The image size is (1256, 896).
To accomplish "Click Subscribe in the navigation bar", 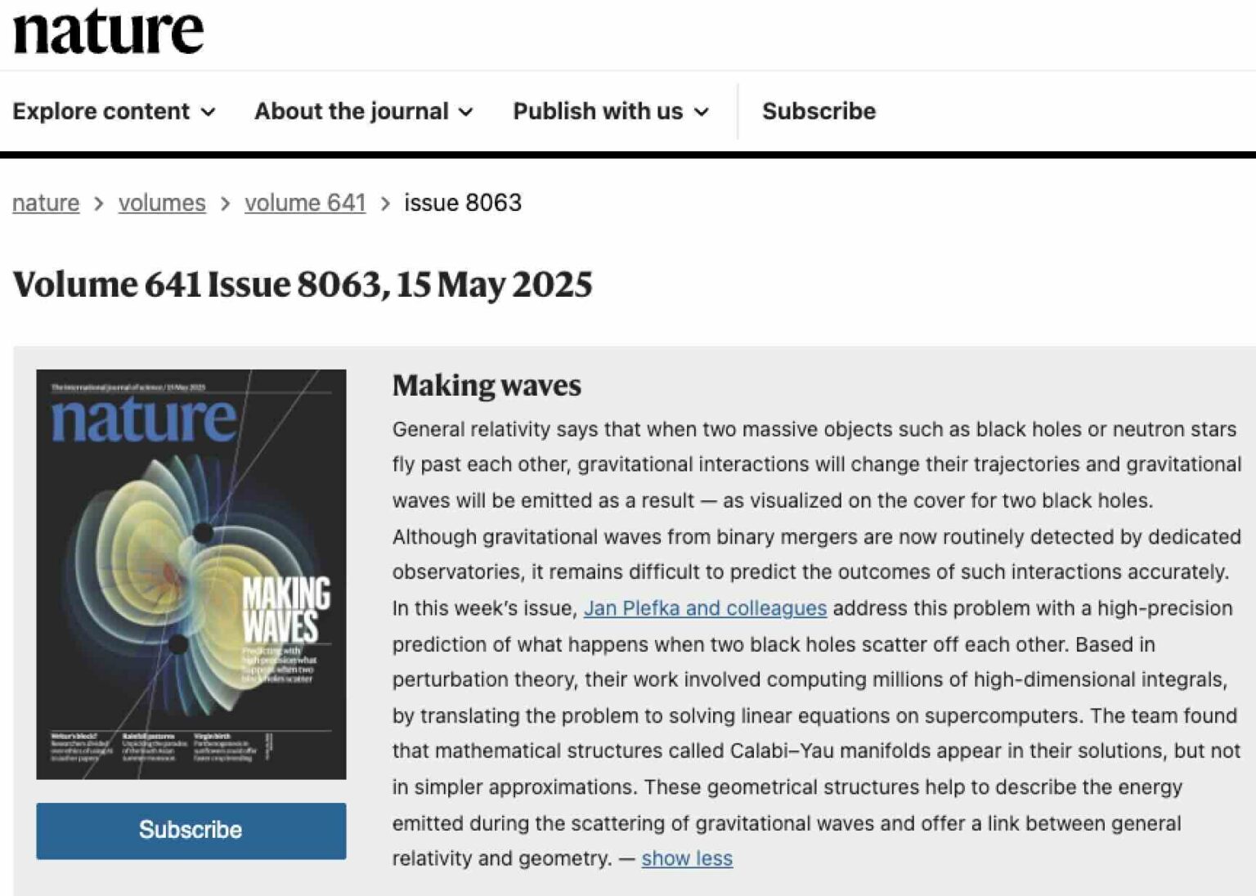I will click(819, 111).
